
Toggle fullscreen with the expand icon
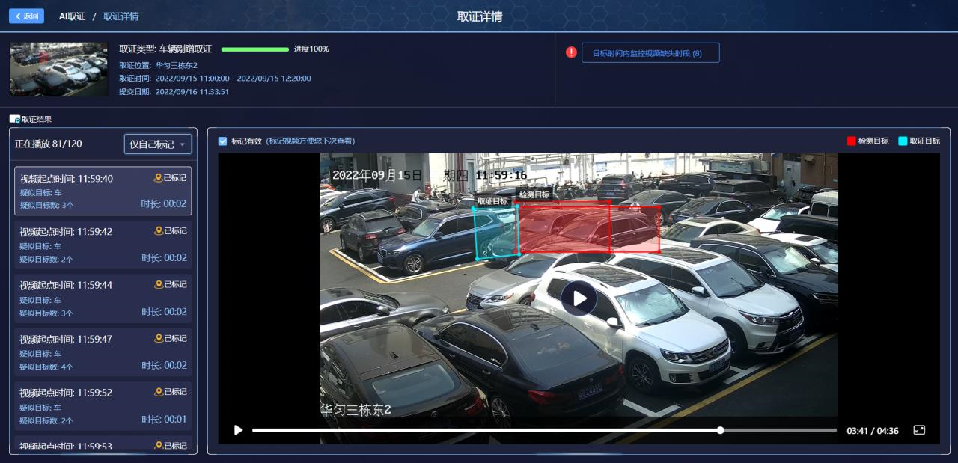(919, 430)
